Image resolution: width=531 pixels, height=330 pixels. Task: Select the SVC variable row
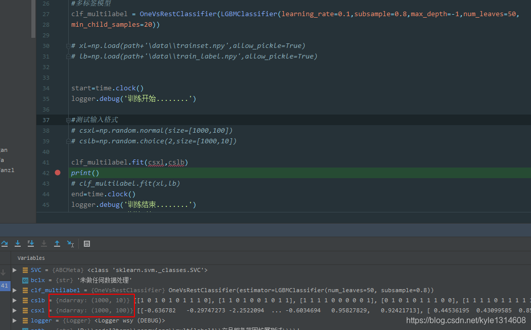coord(271,270)
